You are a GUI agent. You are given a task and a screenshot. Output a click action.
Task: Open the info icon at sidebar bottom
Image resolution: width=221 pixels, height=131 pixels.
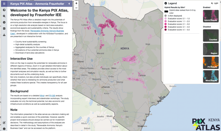coord(4,129)
